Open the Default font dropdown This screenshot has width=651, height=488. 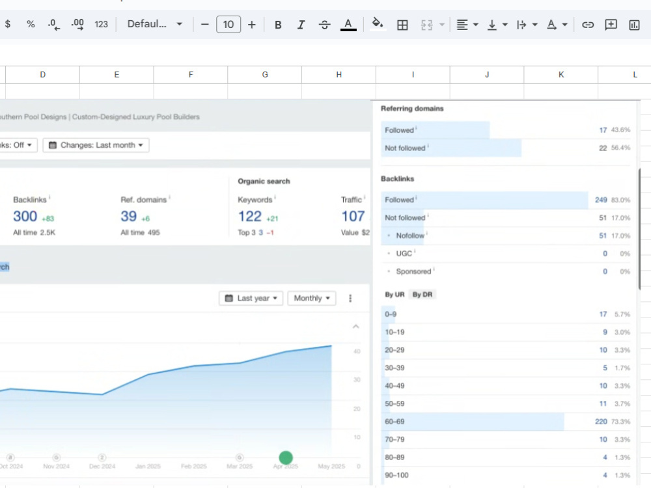(154, 24)
